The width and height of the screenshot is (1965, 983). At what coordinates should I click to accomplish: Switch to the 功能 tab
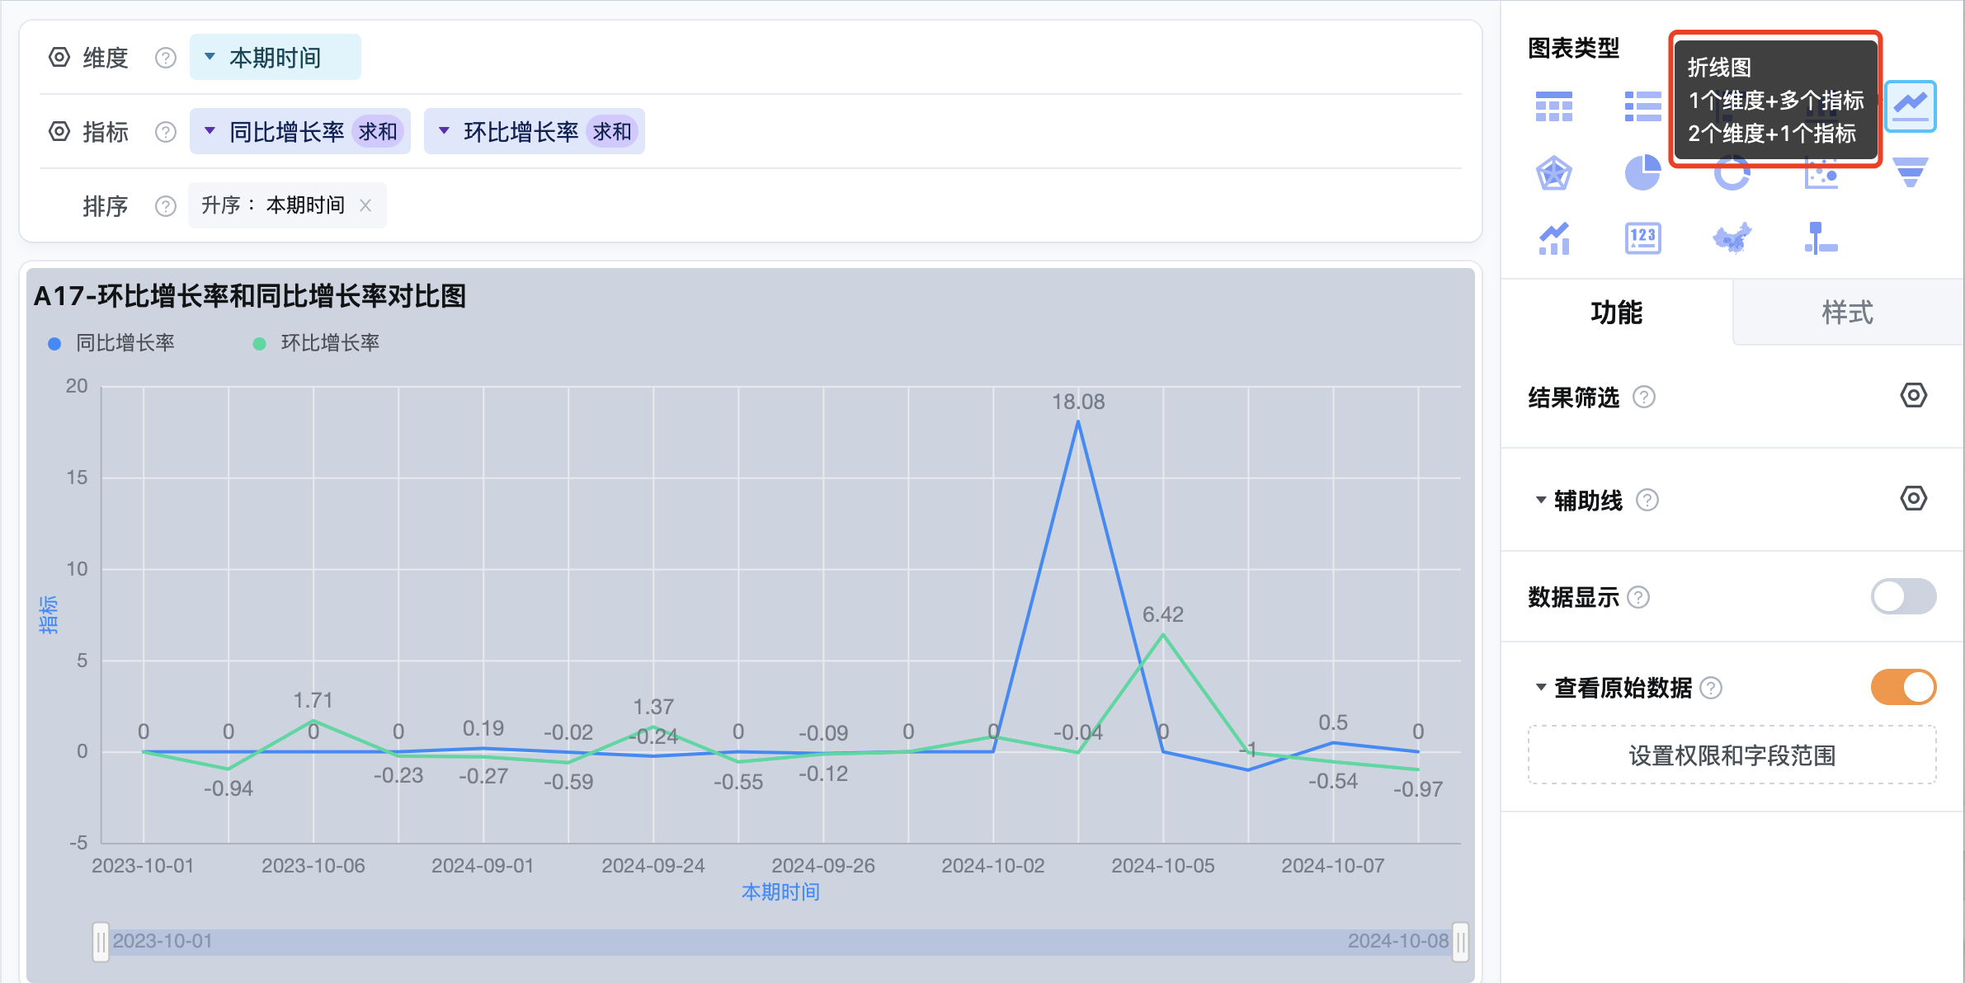tap(1617, 313)
